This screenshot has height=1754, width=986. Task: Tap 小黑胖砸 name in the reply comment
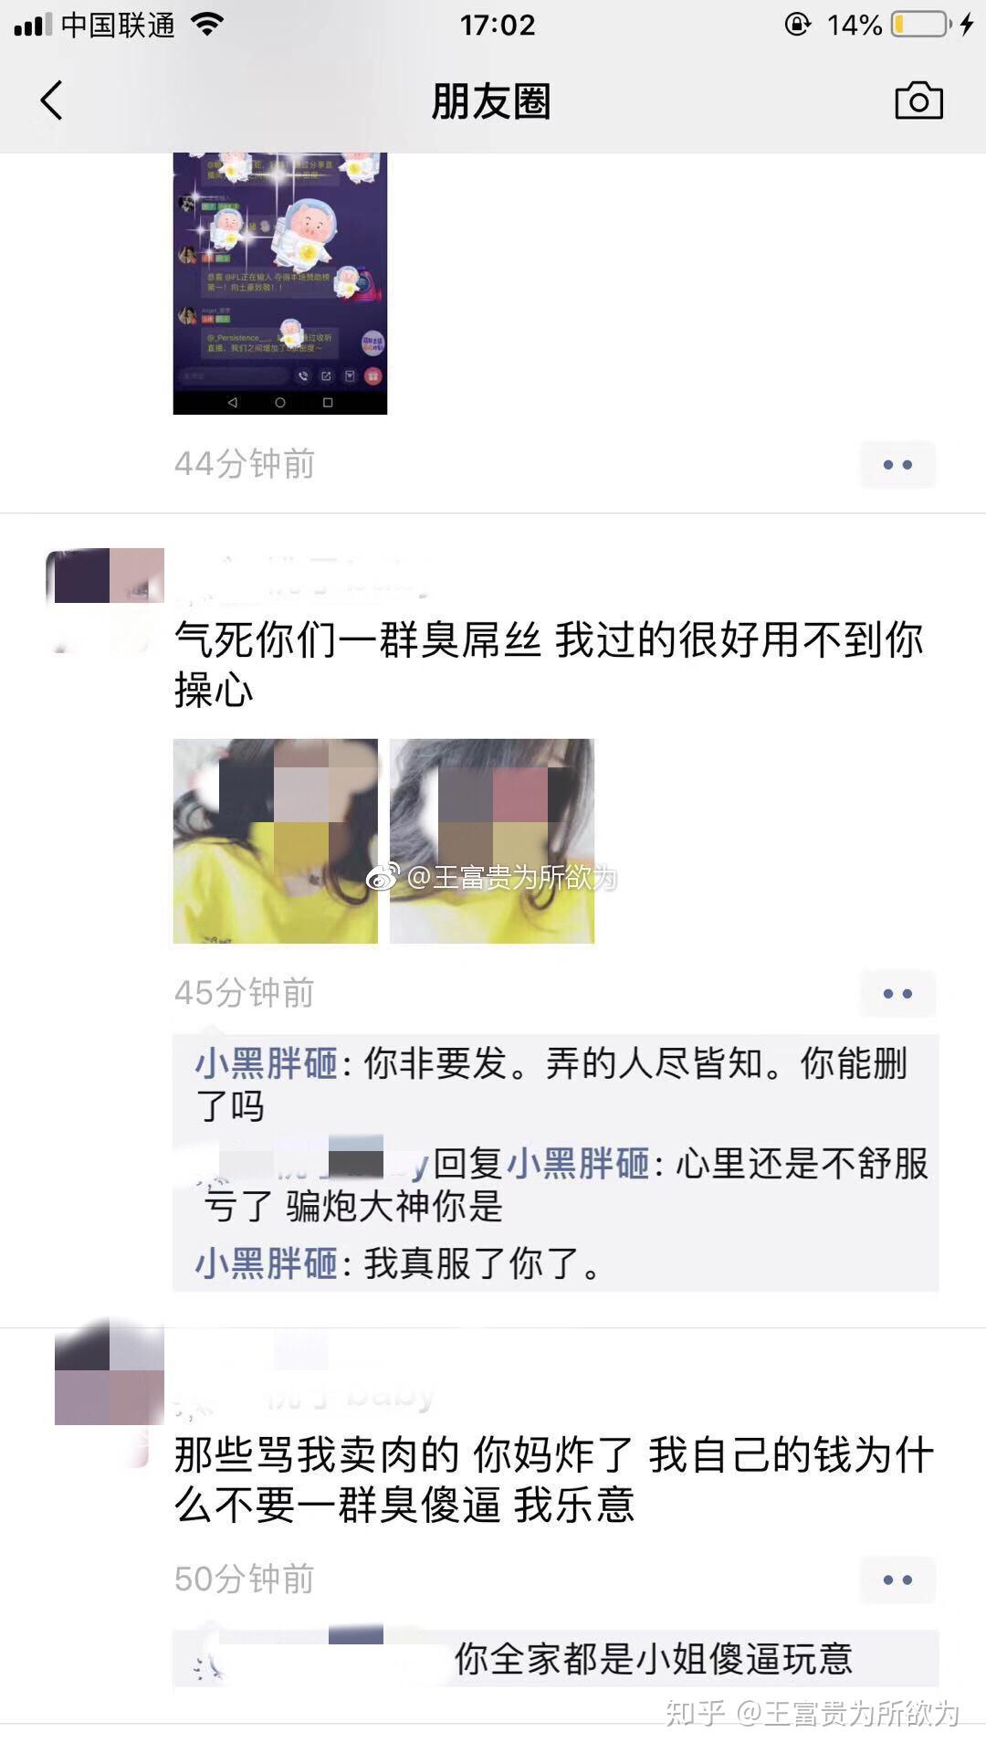click(x=578, y=1164)
